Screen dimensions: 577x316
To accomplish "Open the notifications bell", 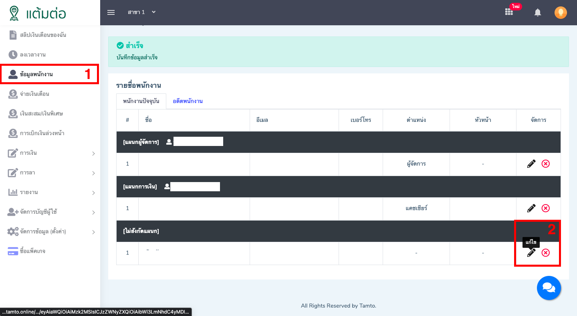I will 538,12.
